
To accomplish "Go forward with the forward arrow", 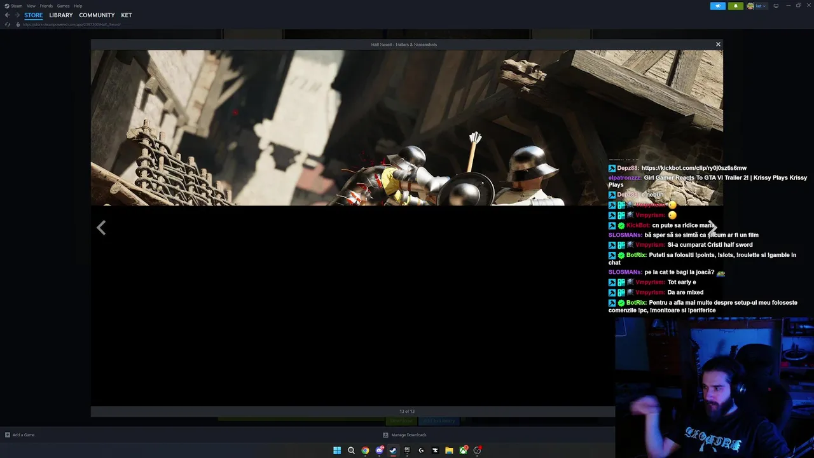I will [17, 15].
